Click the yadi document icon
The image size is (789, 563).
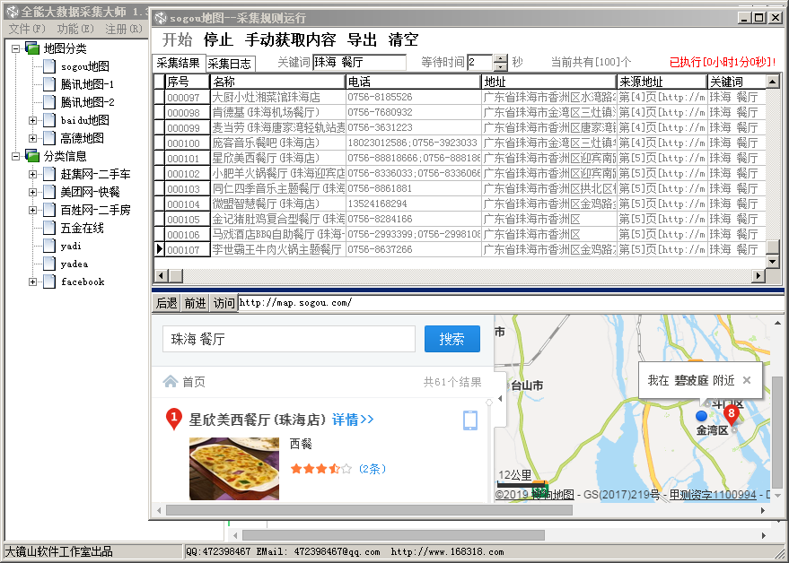tap(48, 246)
